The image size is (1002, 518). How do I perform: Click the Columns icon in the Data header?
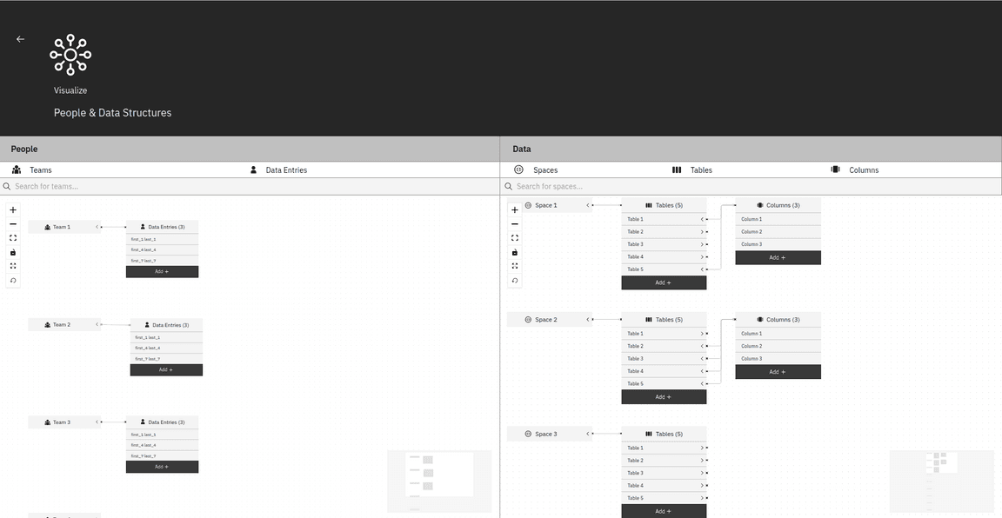835,170
